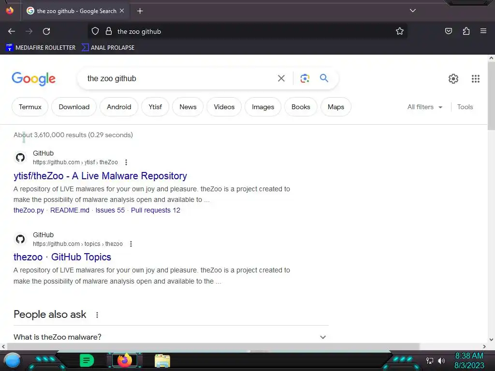Open the MEDIAFIRE ROULETTER bookmark
The height and width of the screenshot is (371, 495).
[x=41, y=48]
